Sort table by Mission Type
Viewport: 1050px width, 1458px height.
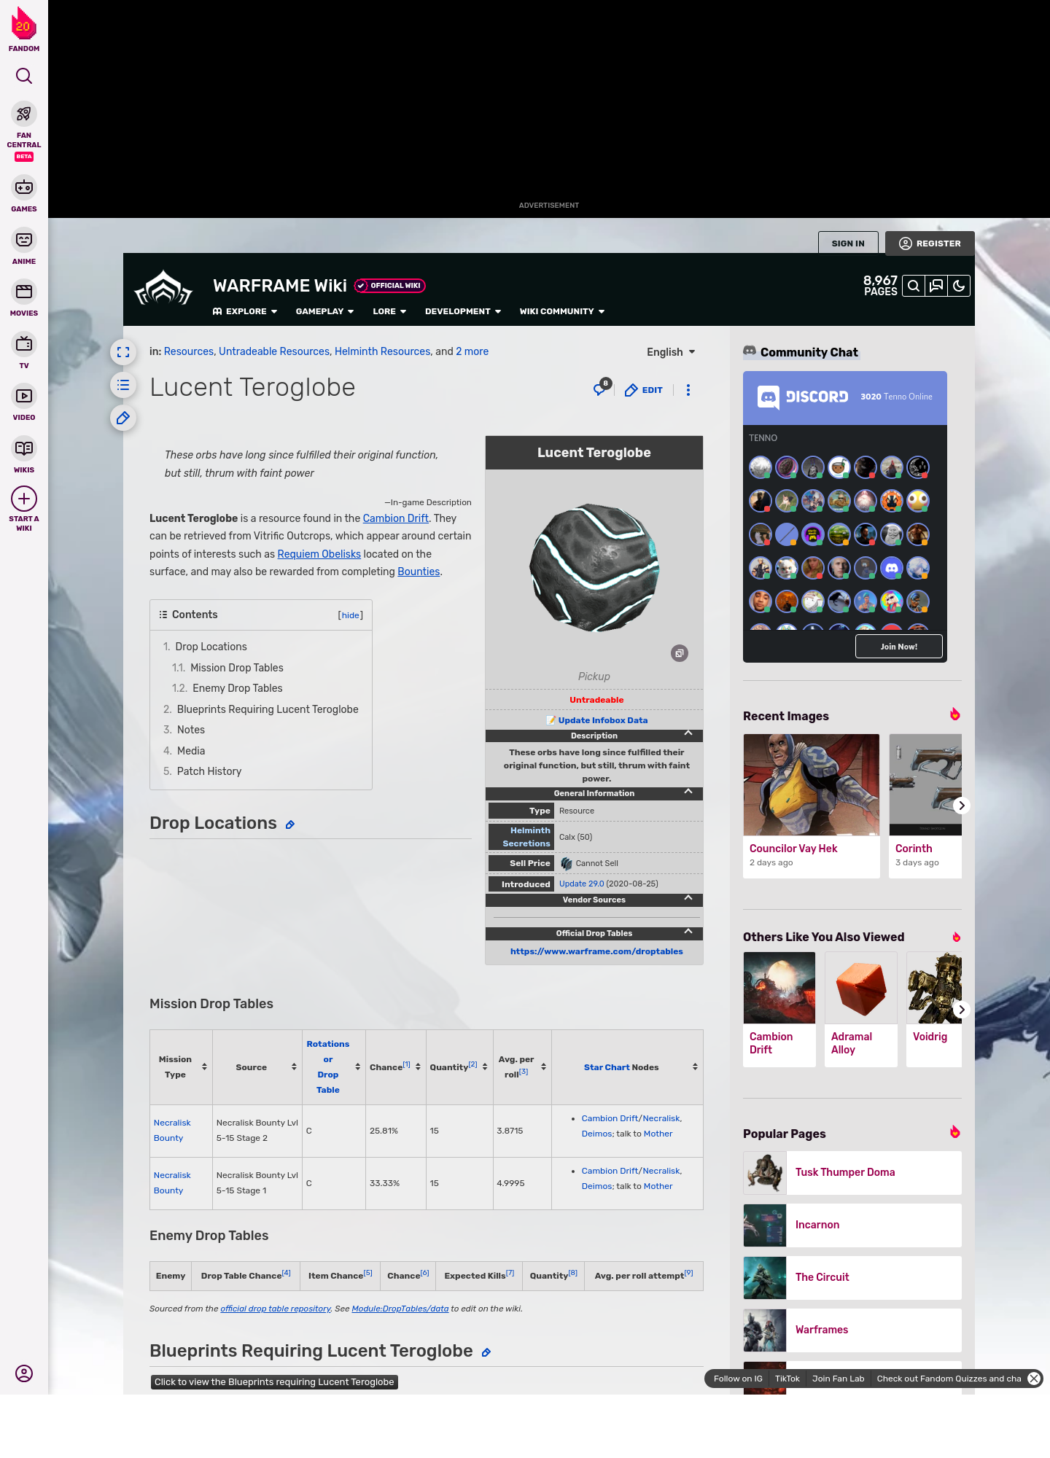tap(204, 1067)
